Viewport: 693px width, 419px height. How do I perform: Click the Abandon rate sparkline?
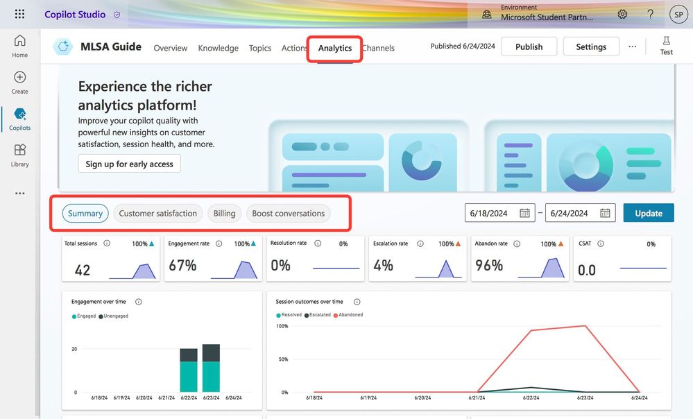click(x=541, y=268)
